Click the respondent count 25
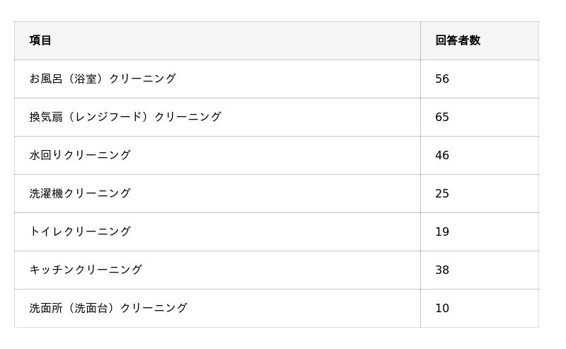This screenshot has height=349, width=566. tap(442, 194)
